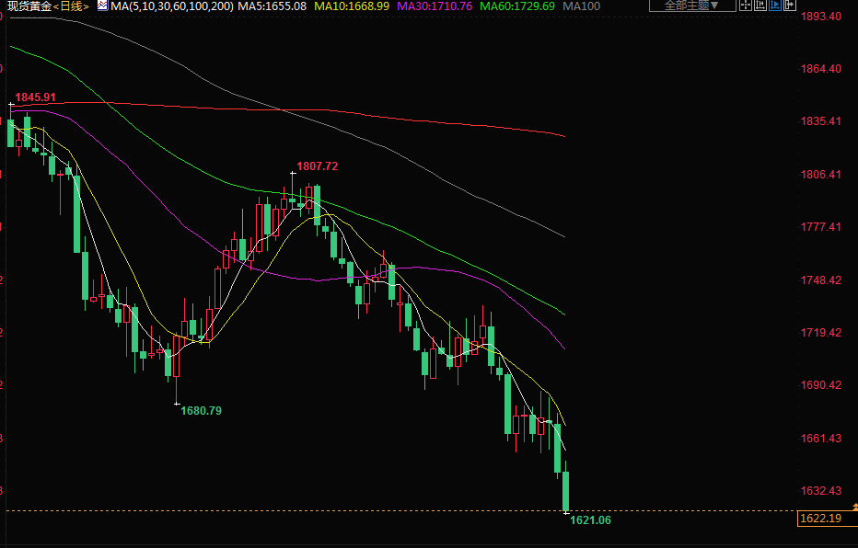The height and width of the screenshot is (548, 858).
Task: Open the 全部主题 dropdown
Action: [x=691, y=6]
